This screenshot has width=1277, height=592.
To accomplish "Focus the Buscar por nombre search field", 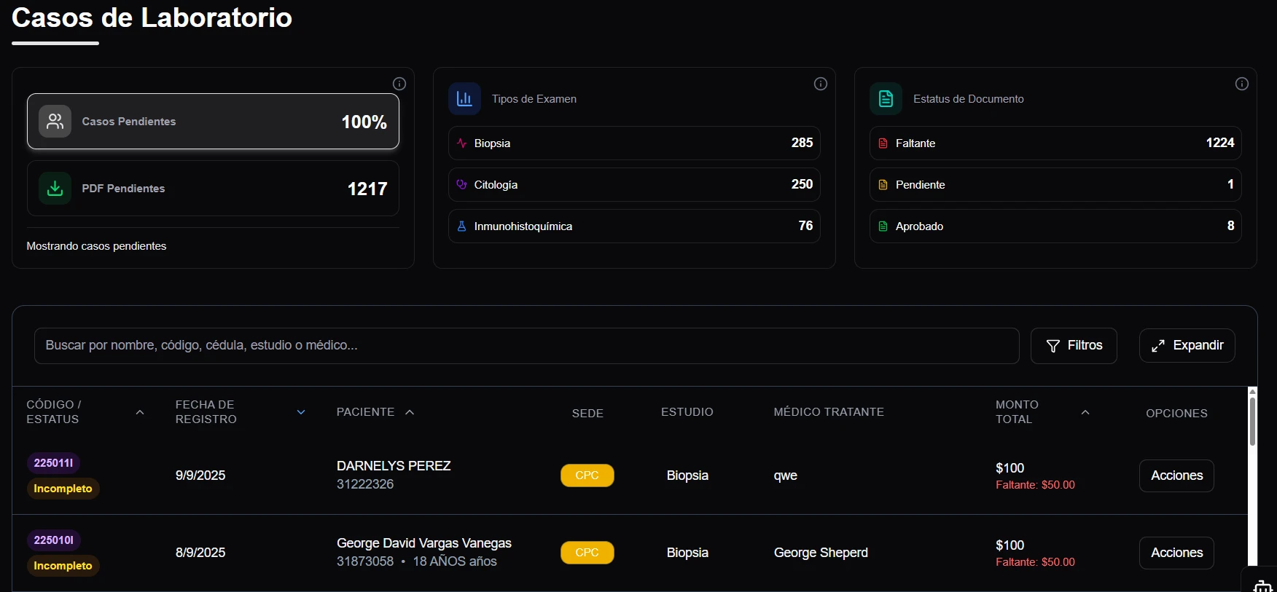I will 526,346.
